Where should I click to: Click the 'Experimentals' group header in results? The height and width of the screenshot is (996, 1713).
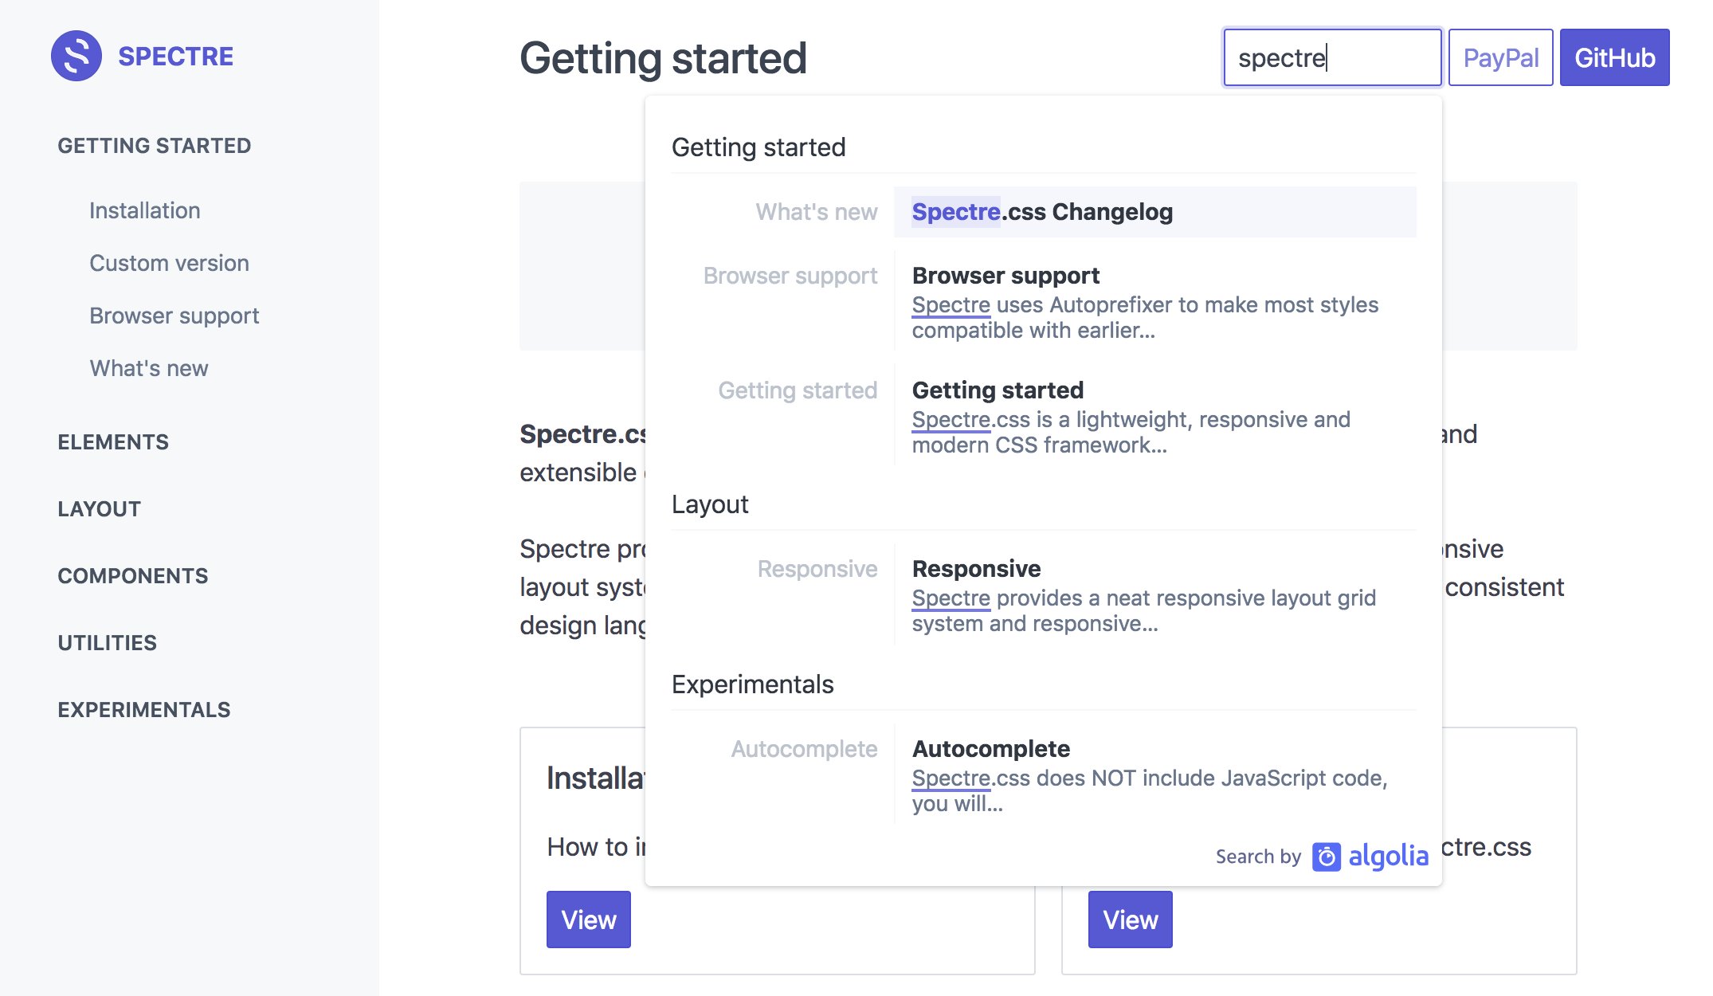[x=752, y=684]
